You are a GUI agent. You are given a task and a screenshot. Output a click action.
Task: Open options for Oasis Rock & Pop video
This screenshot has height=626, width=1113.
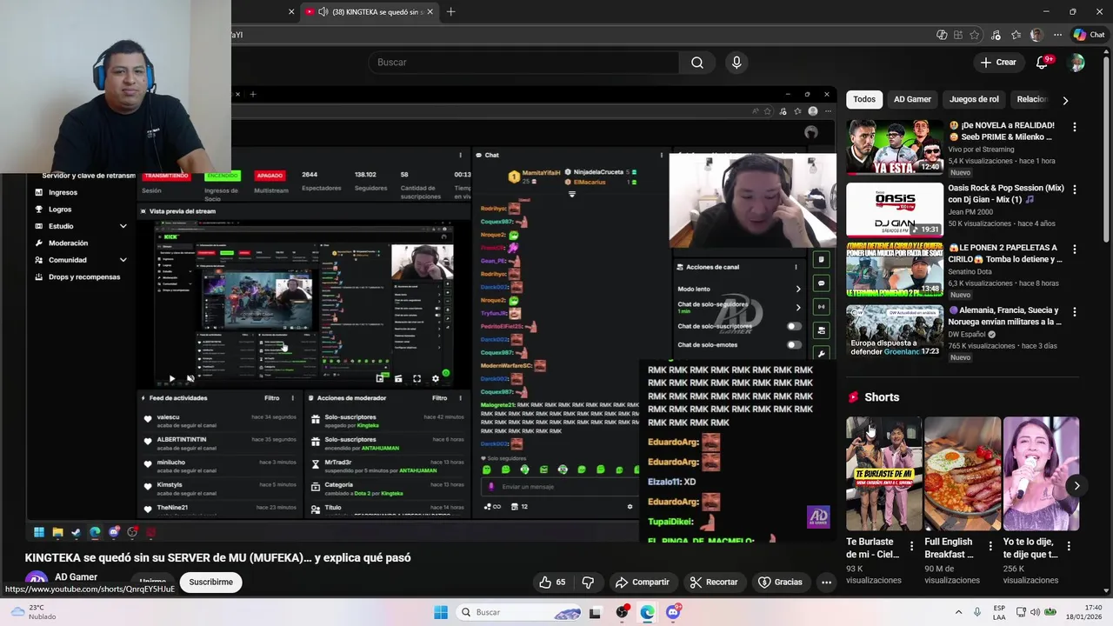coord(1074,190)
